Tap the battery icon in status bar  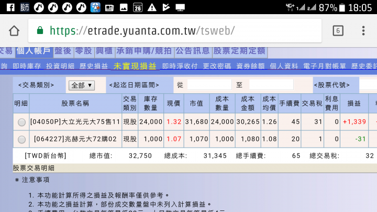point(341,8)
